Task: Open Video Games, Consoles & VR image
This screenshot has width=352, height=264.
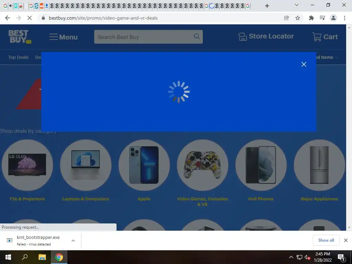Action: click(x=202, y=165)
